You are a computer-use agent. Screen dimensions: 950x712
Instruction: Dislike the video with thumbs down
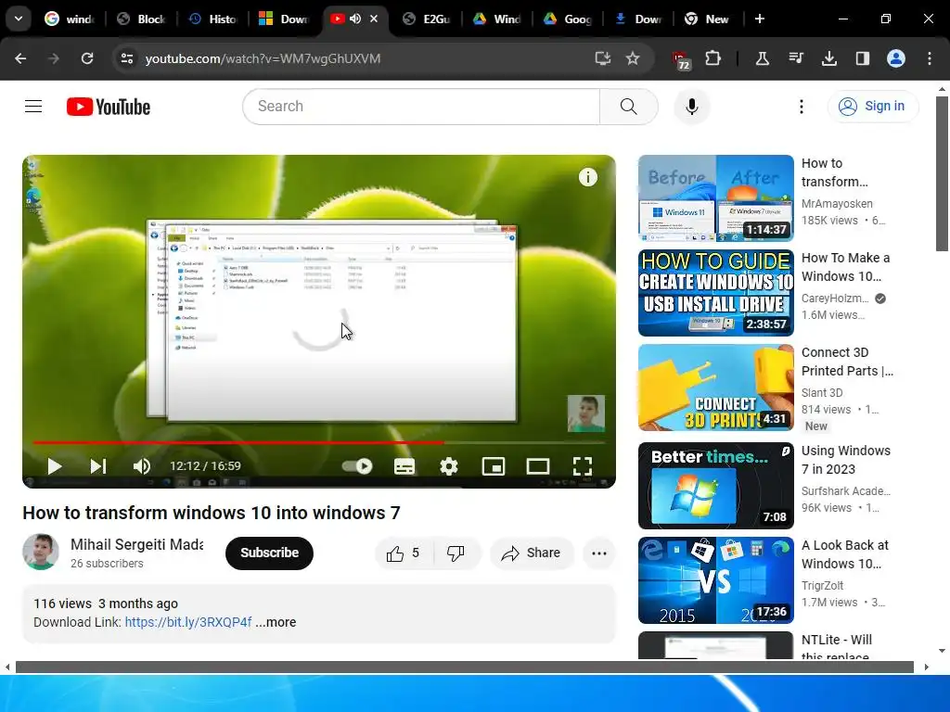pyautogui.click(x=456, y=553)
